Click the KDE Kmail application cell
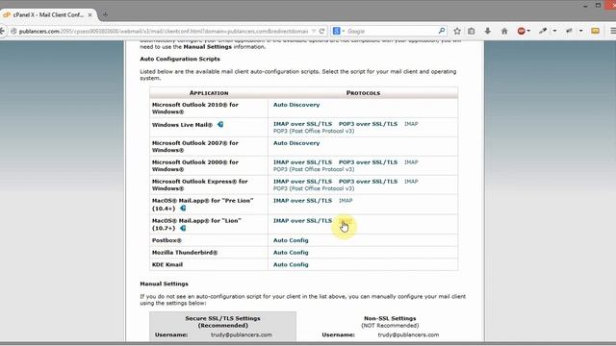Screen dimensions: 616x346 [209, 265]
